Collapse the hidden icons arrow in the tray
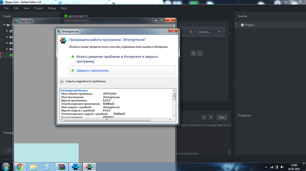Screen dimensions: 306x171 [266, 167]
